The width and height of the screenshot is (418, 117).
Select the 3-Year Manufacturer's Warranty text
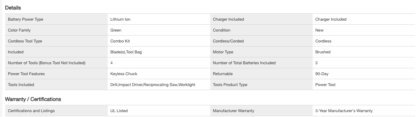point(344,111)
